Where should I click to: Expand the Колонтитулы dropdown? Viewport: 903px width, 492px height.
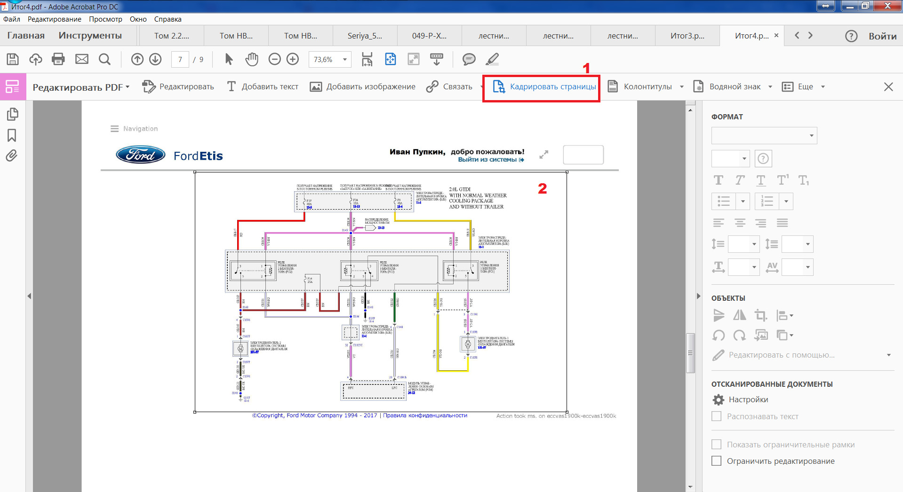click(681, 87)
